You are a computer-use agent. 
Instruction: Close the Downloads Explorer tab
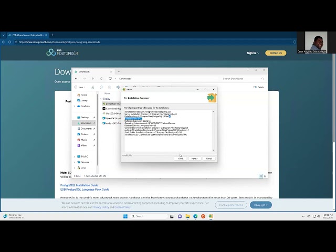[x=111, y=71]
